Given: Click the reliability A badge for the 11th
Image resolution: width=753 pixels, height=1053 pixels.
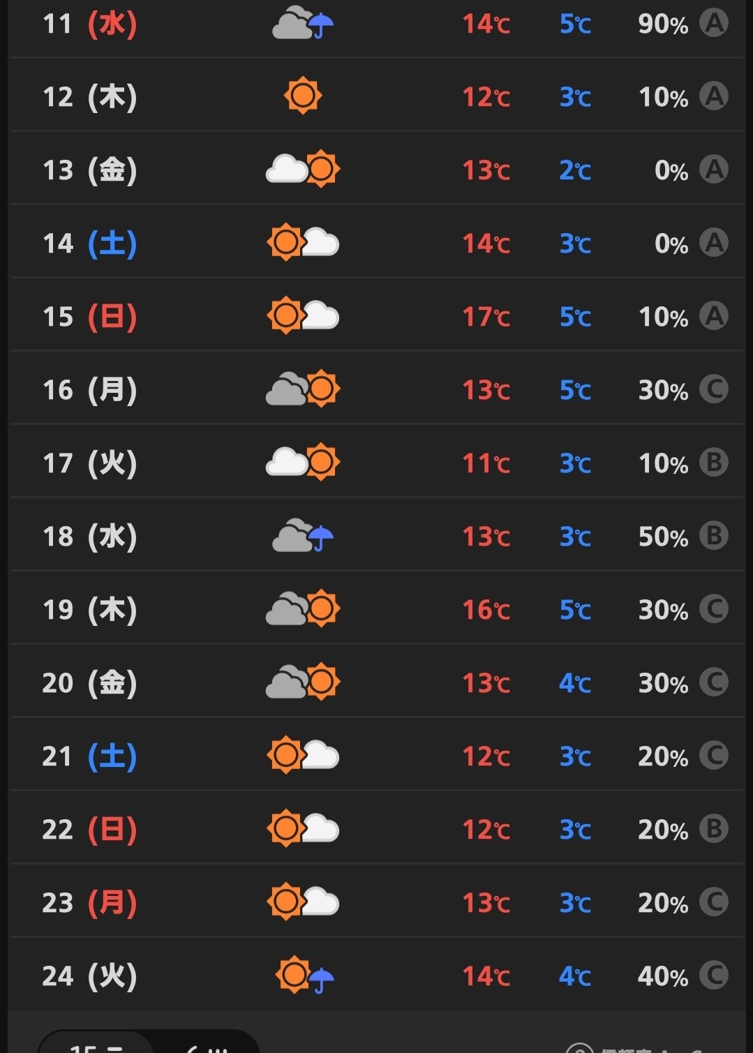Looking at the screenshot, I should tap(714, 23).
